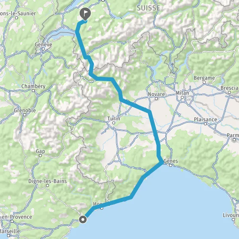Click the Gap city label
The width and height of the screenshot is (239, 239).
pyautogui.click(x=40, y=151)
